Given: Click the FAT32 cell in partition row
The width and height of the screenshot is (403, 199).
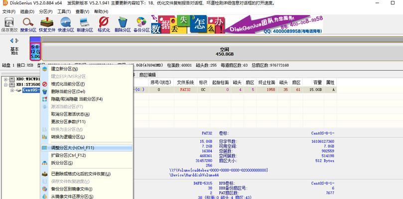Looking at the screenshot, I should click(x=185, y=90).
